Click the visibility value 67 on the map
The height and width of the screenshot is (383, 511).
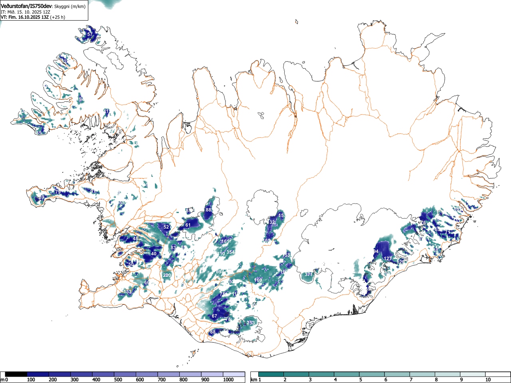click(214, 316)
